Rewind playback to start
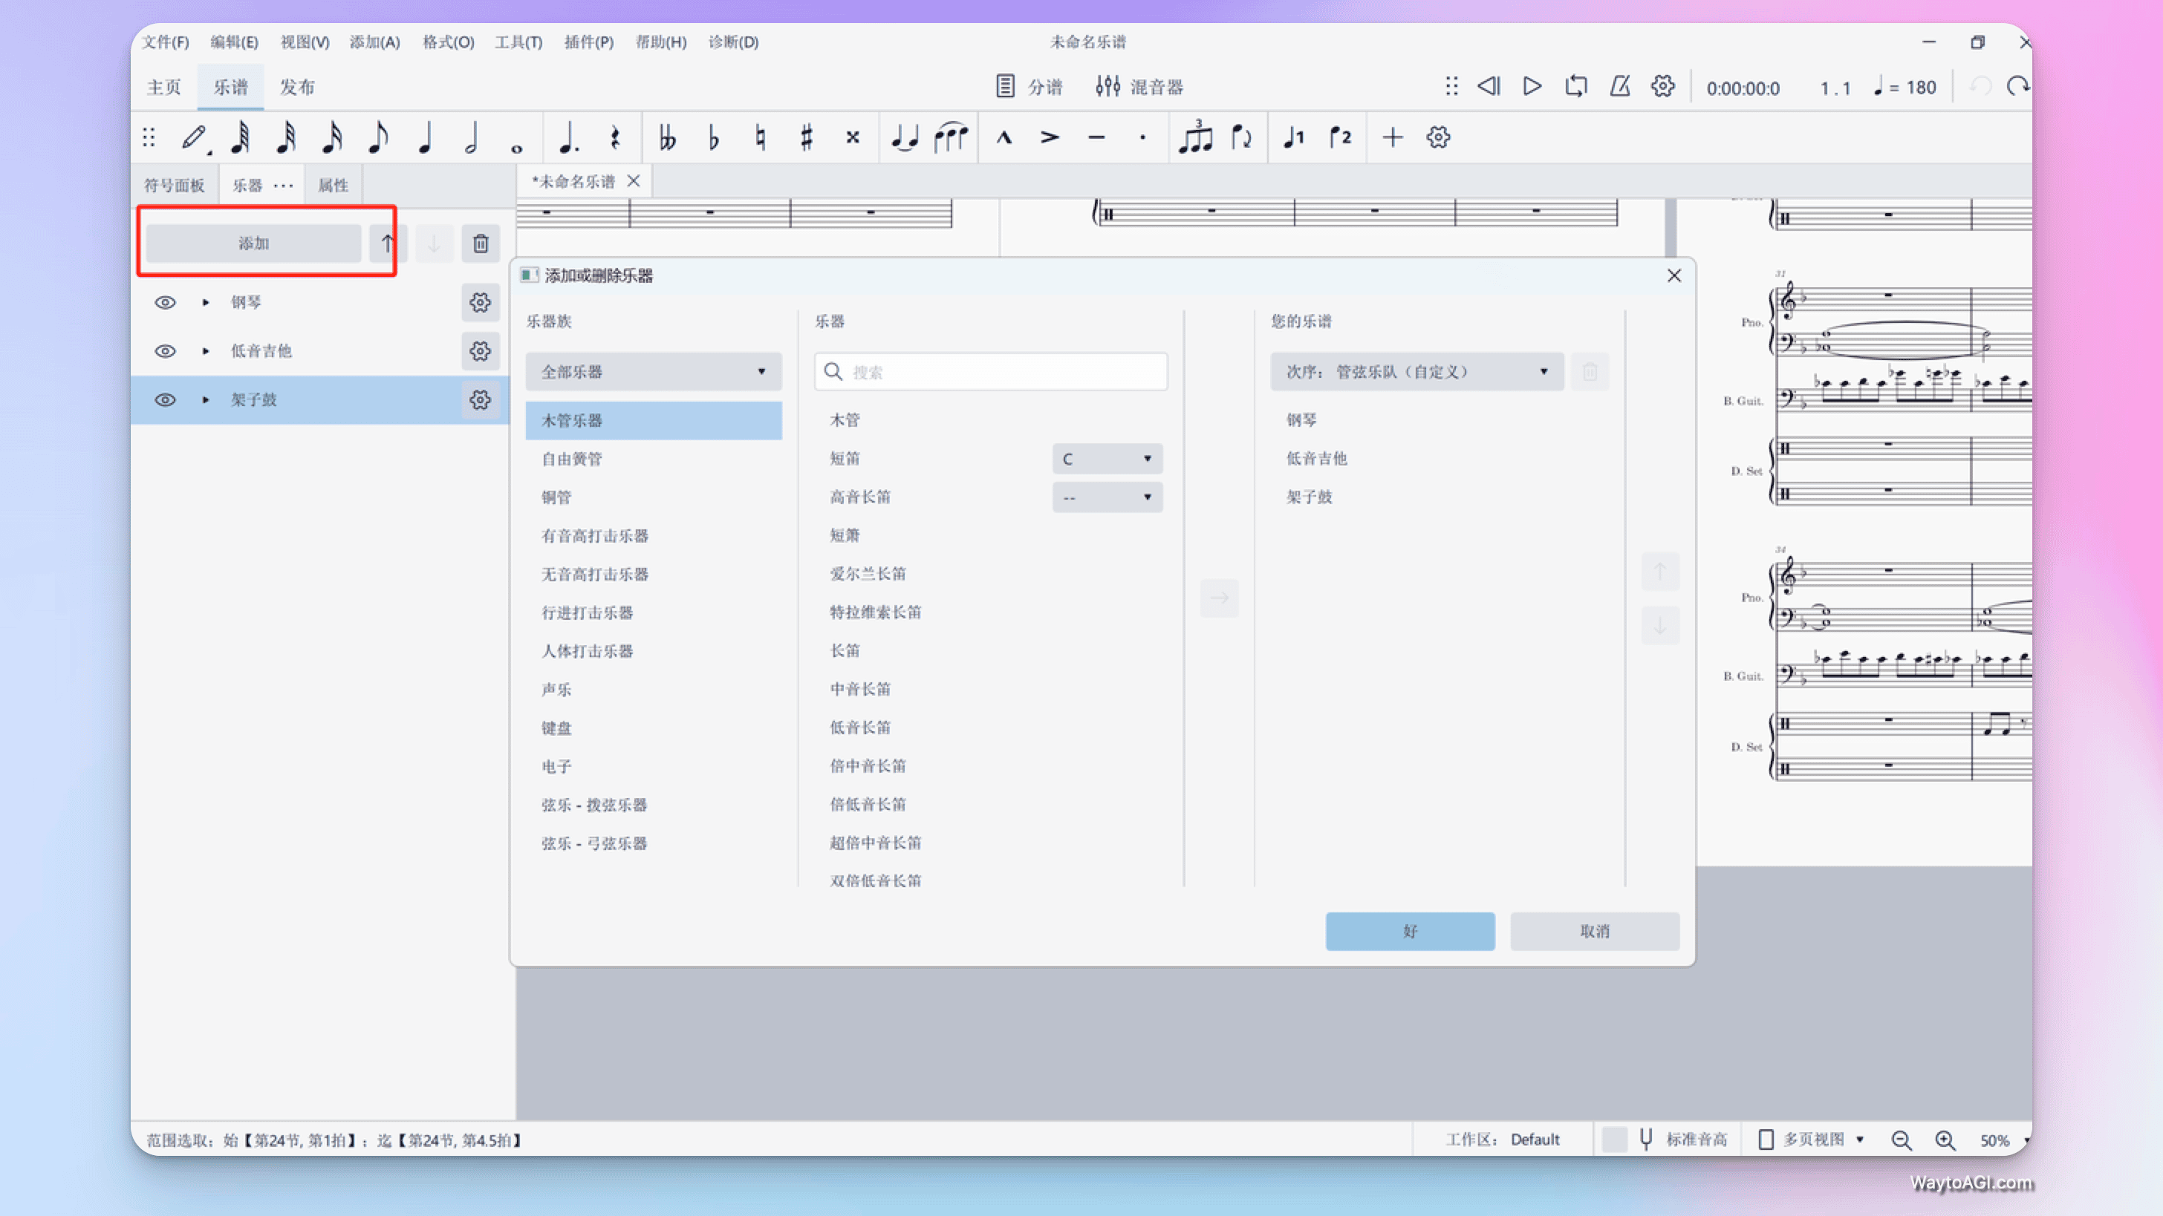Screen dimensions: 2163x1216 (1489, 86)
